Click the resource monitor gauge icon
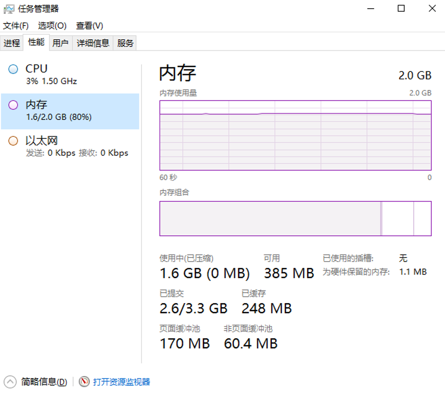Viewport: 445px width, 400px height. tap(84, 382)
